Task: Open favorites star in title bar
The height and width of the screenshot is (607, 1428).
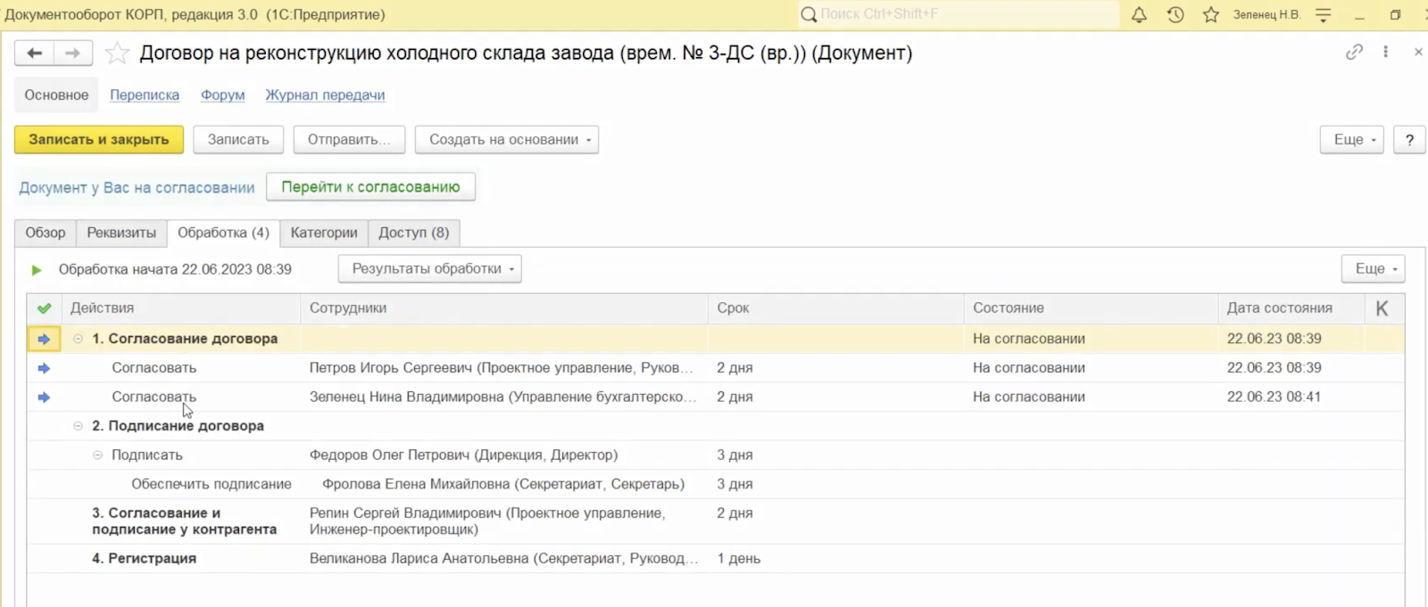Action: pos(1211,15)
